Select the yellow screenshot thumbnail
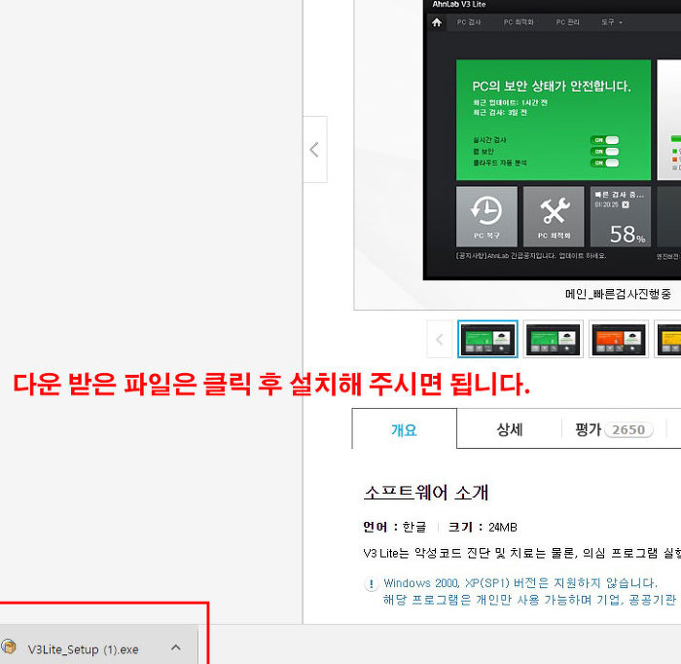Screen dimensions: 681x664 click(668, 339)
